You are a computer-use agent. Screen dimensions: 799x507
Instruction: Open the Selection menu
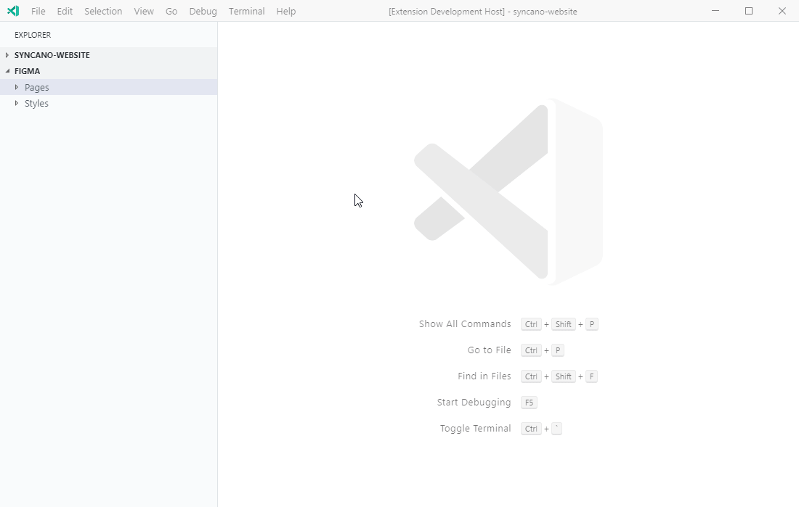point(102,11)
